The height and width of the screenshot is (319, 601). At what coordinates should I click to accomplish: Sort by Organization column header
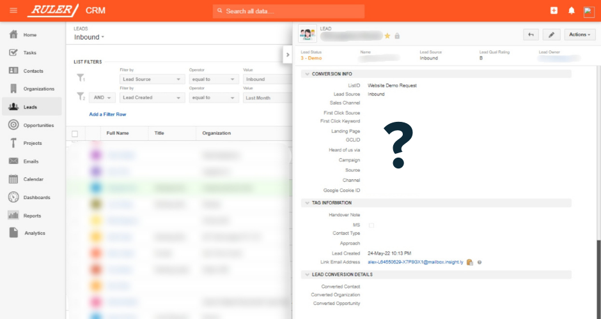click(217, 133)
